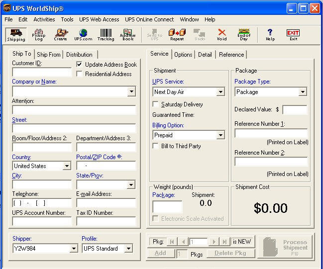
Task: Switch to the Distribution tab
Action: point(79,55)
